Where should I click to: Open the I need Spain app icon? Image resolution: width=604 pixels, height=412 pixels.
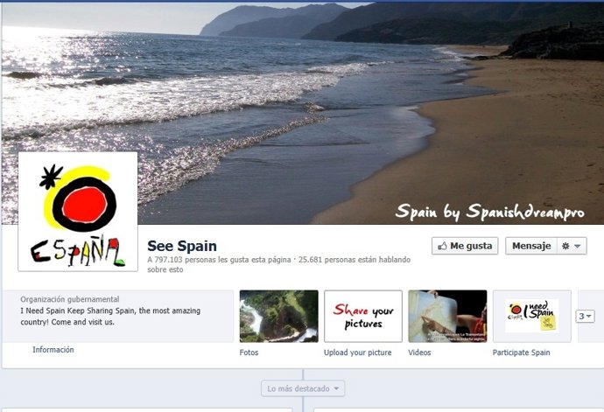[532, 316]
